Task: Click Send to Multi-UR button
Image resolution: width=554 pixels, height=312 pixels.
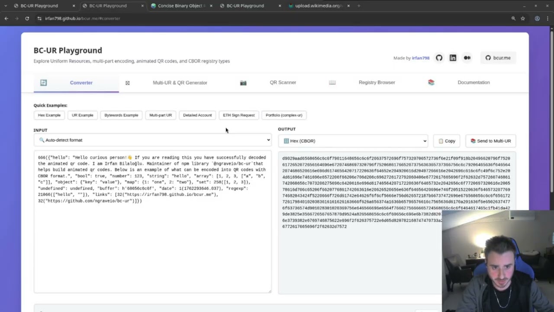Action: pos(491,141)
